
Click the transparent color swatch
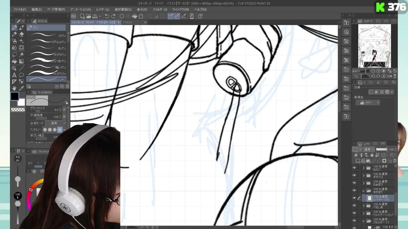coord(18,110)
